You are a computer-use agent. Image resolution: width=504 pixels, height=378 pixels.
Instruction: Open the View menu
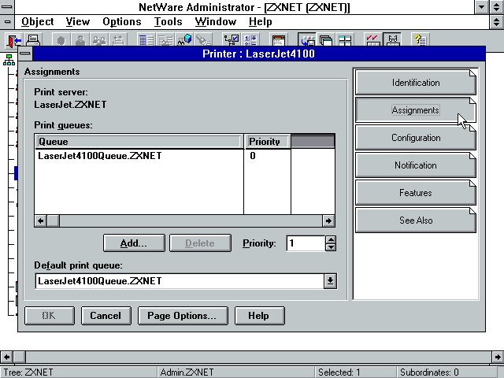point(78,22)
